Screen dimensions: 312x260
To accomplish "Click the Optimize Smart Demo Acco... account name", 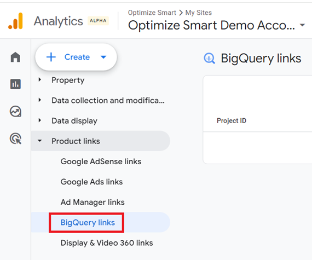I will click(211, 26).
